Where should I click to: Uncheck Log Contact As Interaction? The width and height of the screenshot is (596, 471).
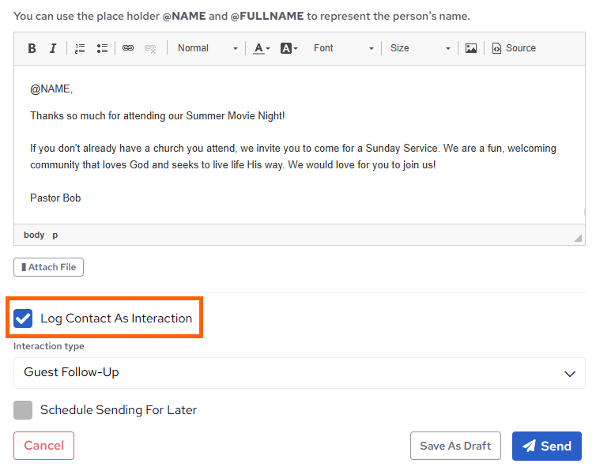pyautogui.click(x=24, y=318)
